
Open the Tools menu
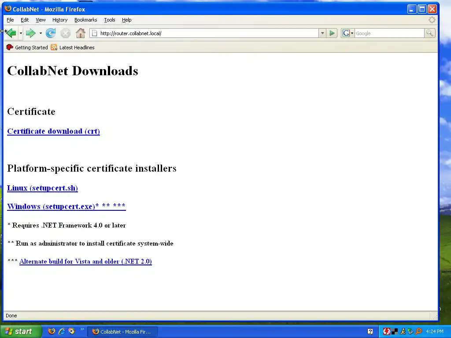110,20
